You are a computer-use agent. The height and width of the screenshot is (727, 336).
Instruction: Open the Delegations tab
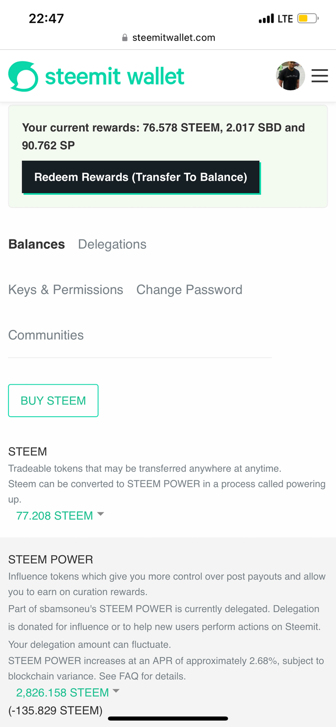(112, 244)
